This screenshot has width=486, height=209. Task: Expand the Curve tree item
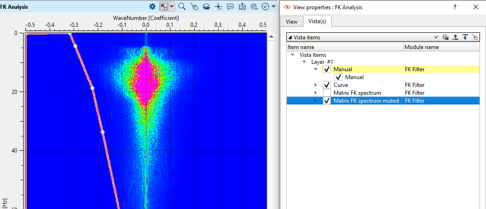[x=316, y=85]
